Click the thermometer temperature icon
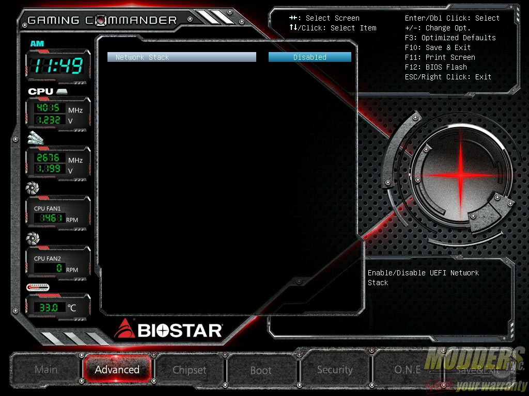The width and height of the screenshot is (529, 396). (38, 287)
